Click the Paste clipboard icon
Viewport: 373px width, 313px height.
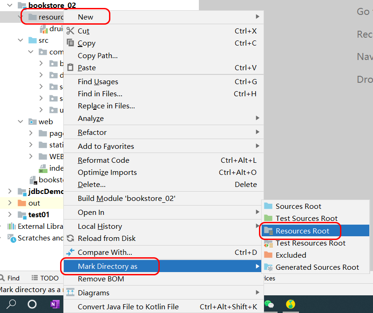70,67
